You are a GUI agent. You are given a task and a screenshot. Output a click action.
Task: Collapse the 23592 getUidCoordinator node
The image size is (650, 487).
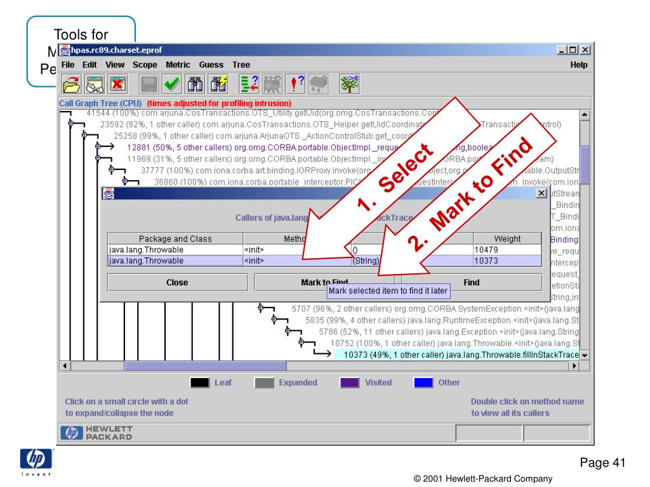71,124
